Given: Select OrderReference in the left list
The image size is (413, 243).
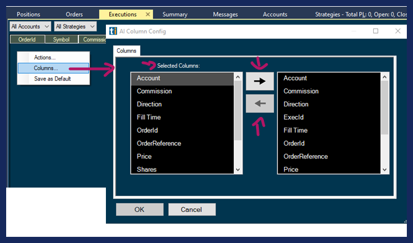Looking at the screenshot, I should point(159,143).
